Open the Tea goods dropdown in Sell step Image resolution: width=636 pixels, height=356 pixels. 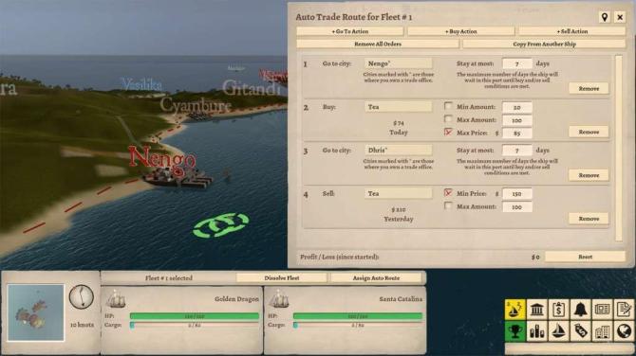399,193
